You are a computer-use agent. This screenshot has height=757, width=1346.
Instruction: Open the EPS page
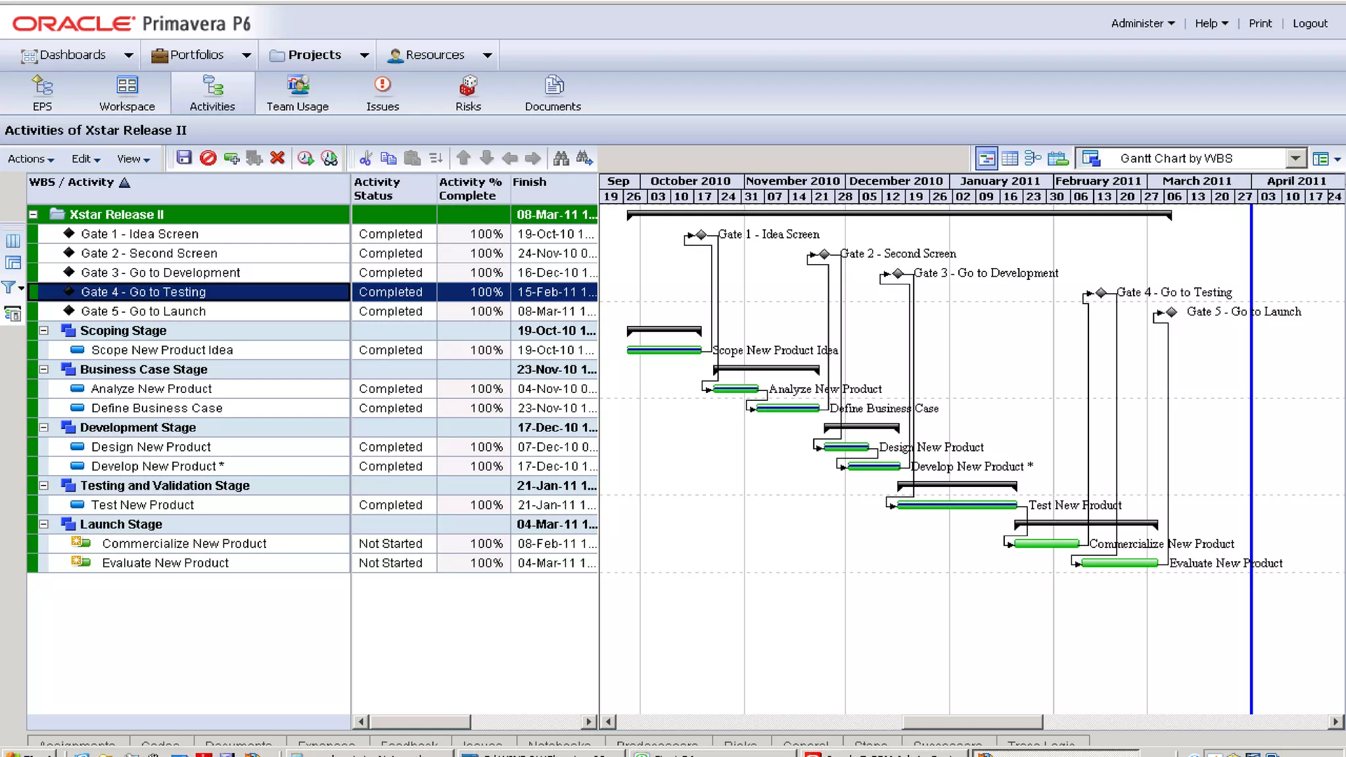[x=42, y=93]
